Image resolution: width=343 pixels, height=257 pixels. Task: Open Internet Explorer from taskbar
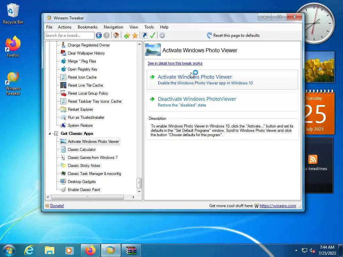[x=29, y=250]
